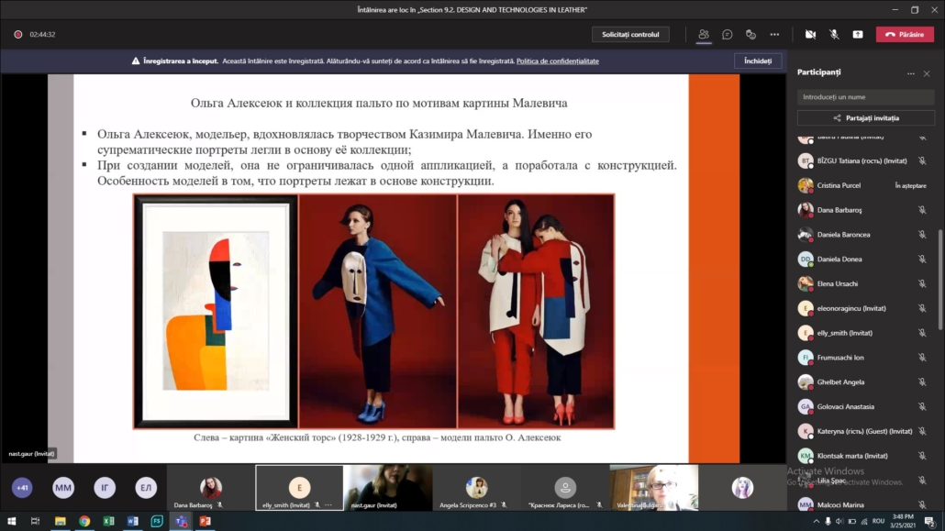Select elly_smith (Invitat) video tile

coord(299,488)
